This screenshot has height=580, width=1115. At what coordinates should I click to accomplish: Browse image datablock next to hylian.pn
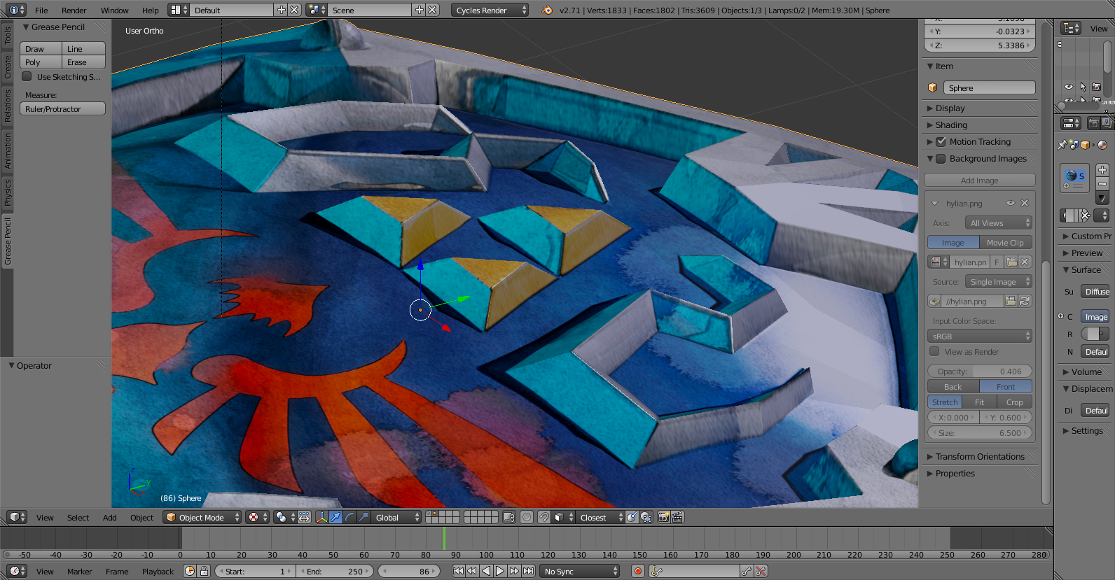939,262
